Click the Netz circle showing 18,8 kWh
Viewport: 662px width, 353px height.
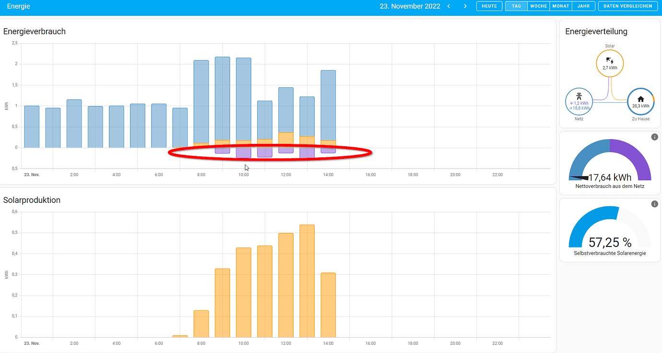tap(579, 101)
